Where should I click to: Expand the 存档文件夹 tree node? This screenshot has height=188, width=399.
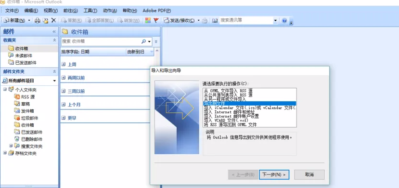coord(5,153)
